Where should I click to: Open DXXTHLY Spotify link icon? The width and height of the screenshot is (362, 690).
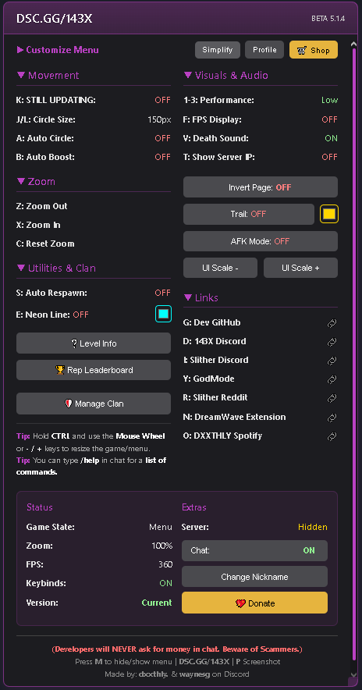(x=332, y=436)
